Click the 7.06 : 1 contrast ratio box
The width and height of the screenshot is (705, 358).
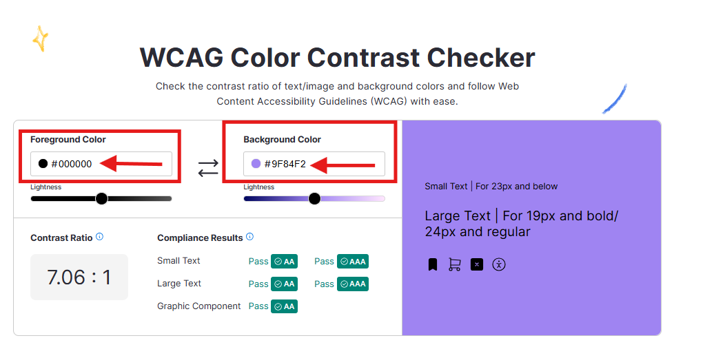coord(79,277)
